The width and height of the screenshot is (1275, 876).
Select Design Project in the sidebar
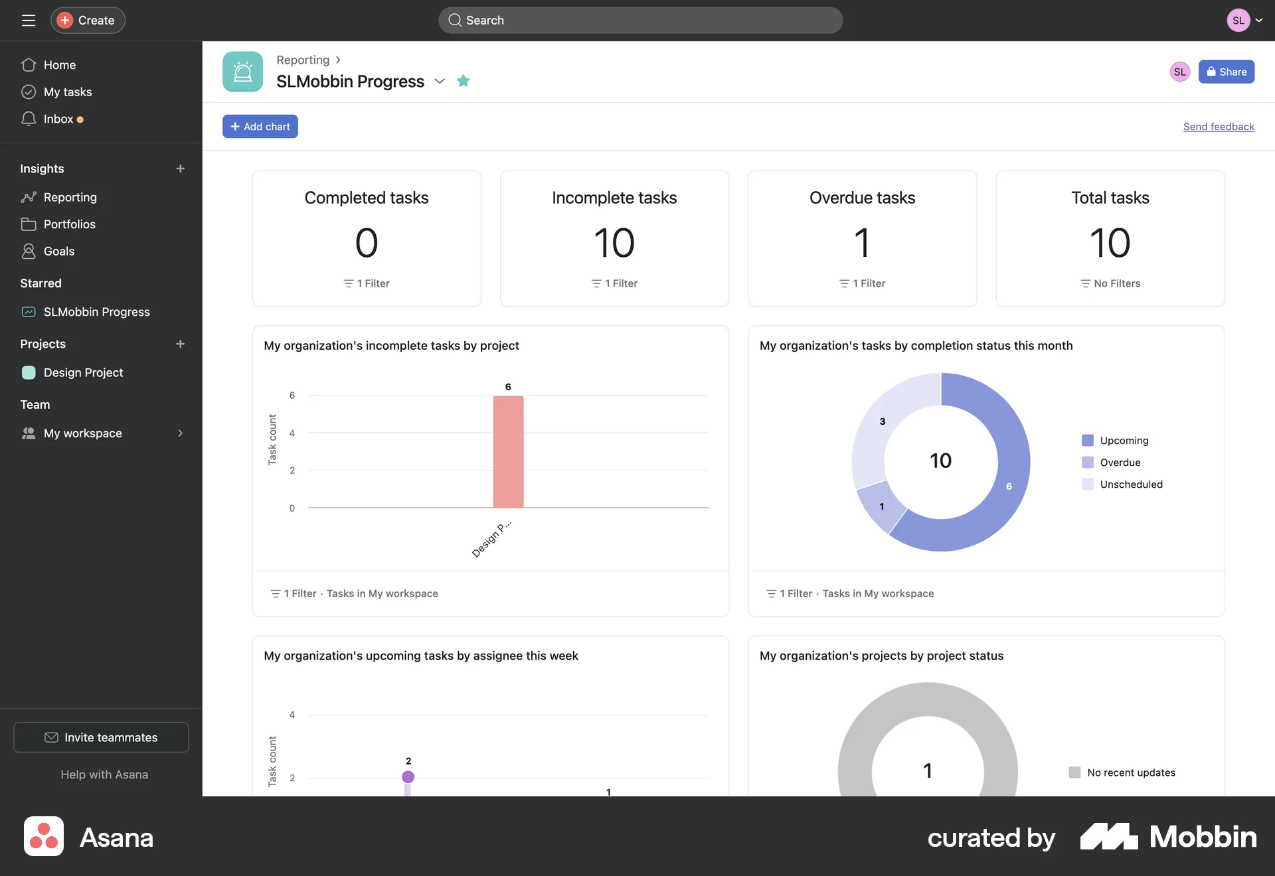[x=82, y=372]
